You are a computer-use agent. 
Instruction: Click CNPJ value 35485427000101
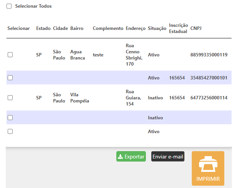209,78
